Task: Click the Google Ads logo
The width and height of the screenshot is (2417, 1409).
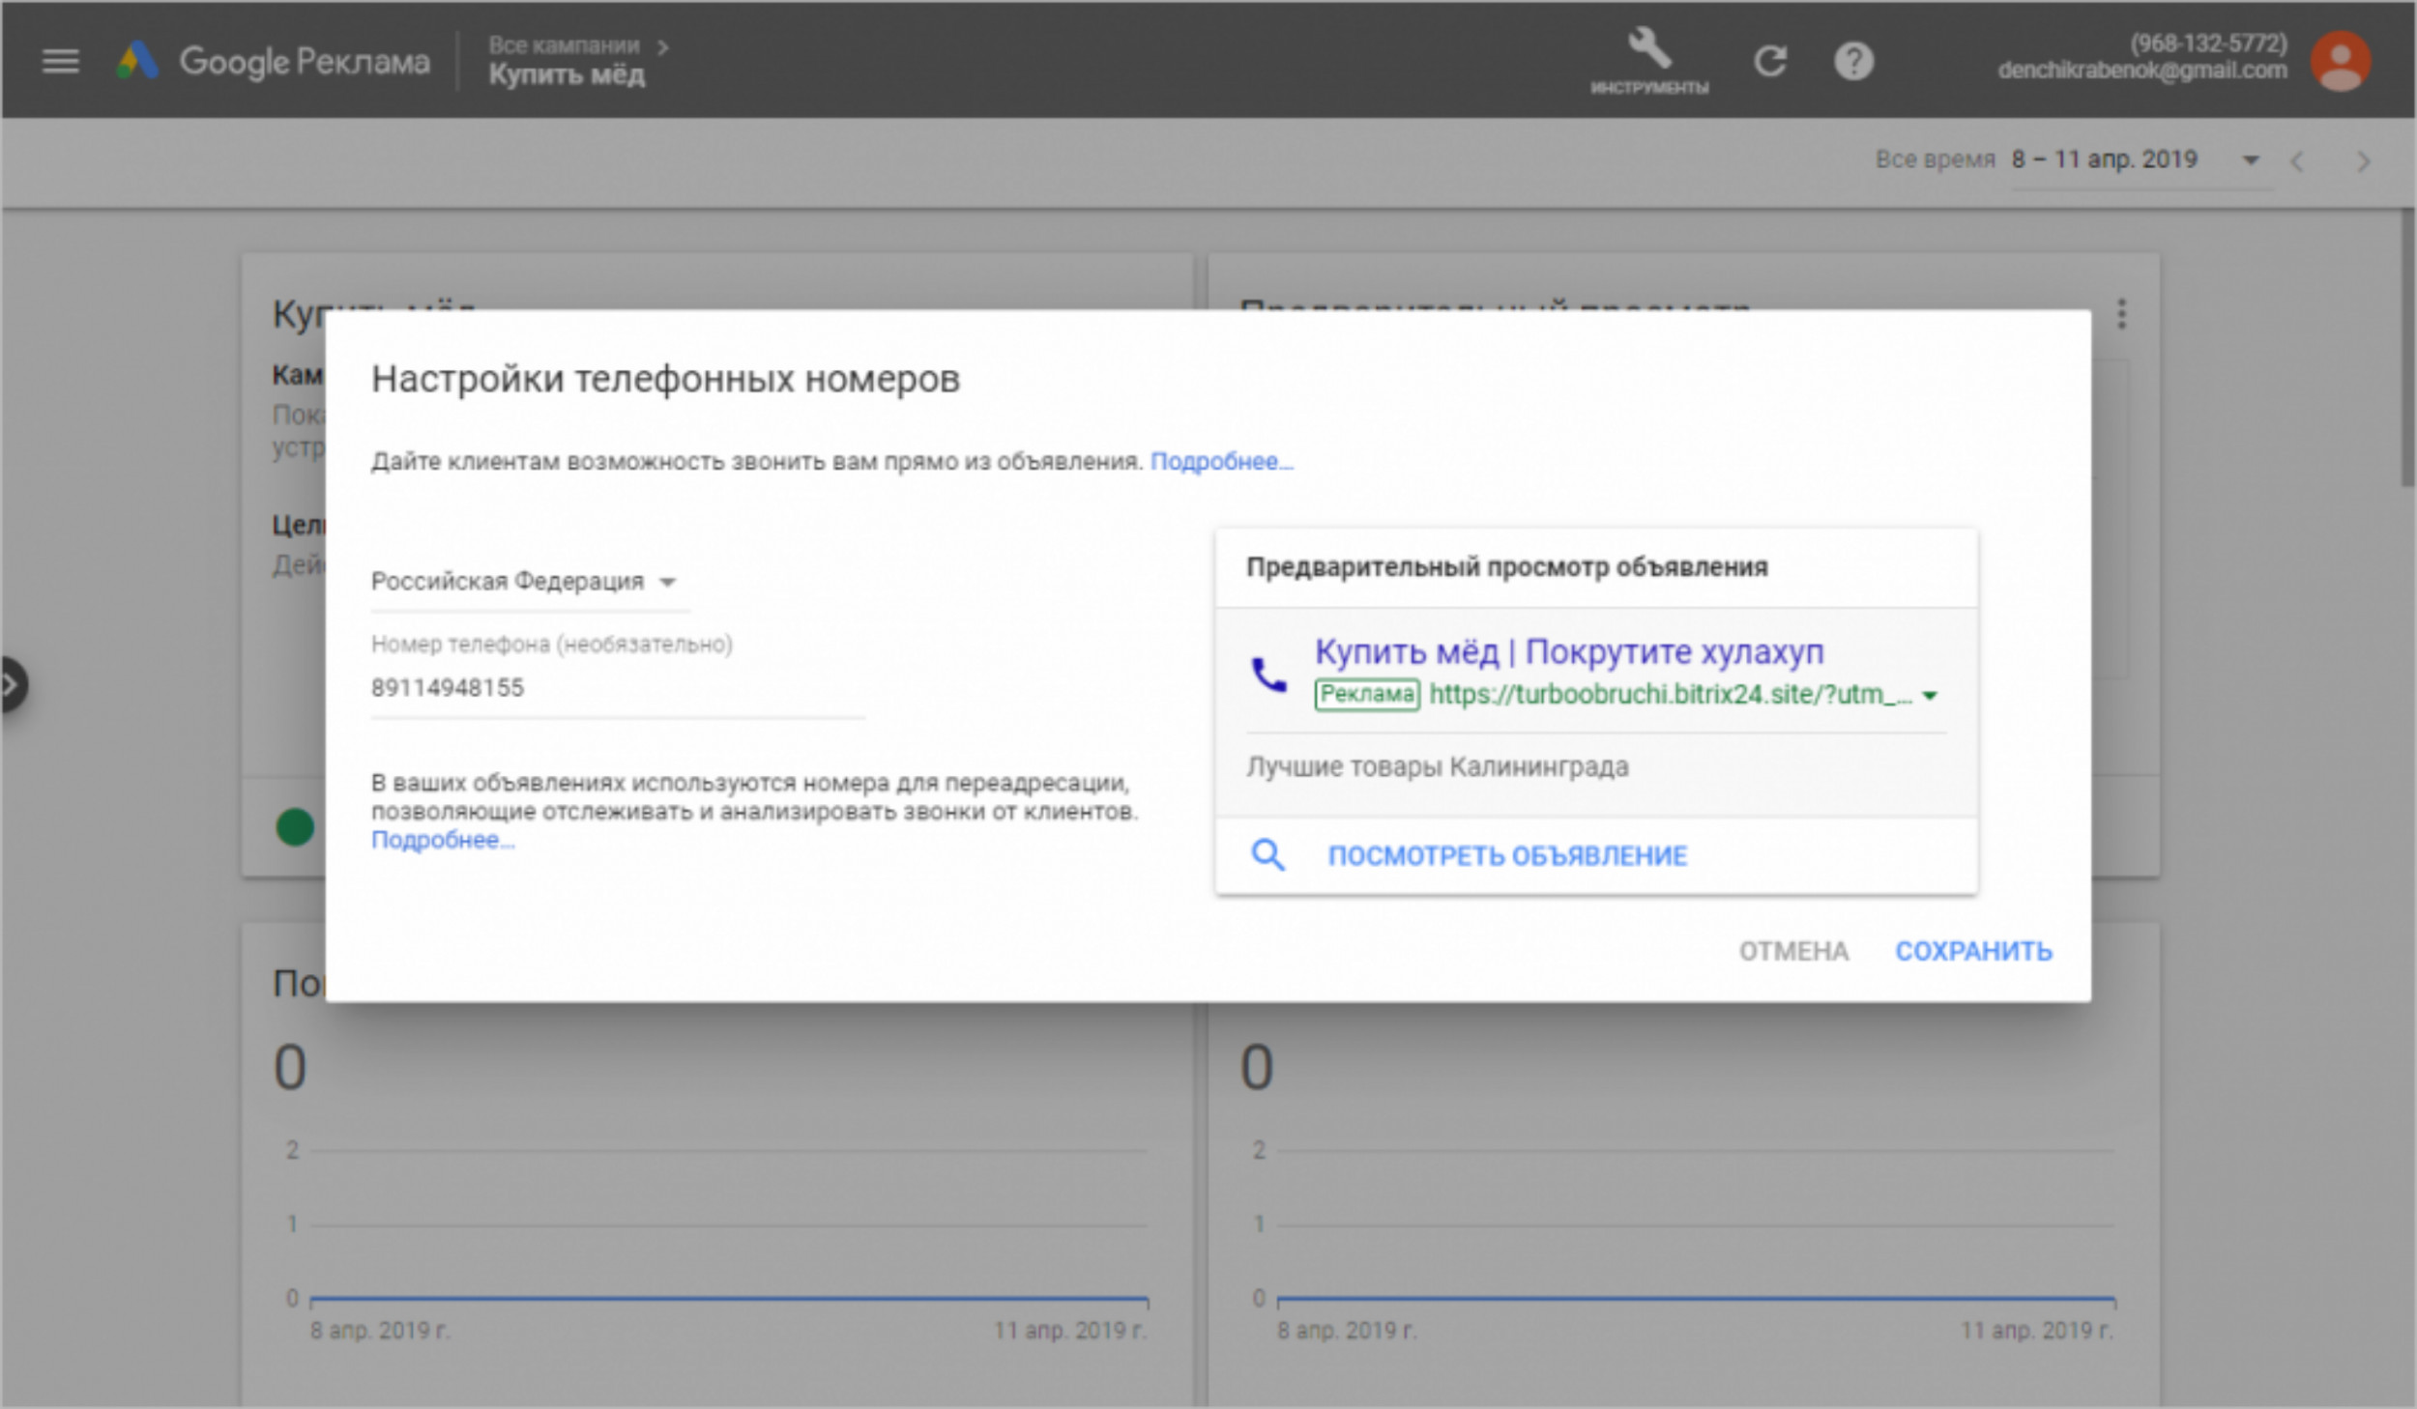Action: [x=137, y=61]
